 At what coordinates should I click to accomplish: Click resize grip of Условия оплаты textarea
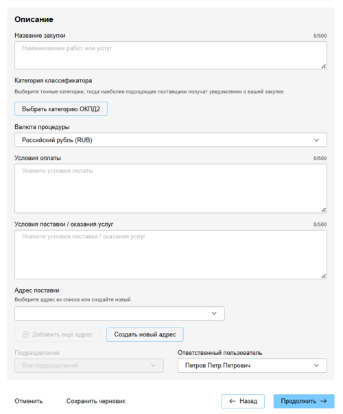coord(324,210)
